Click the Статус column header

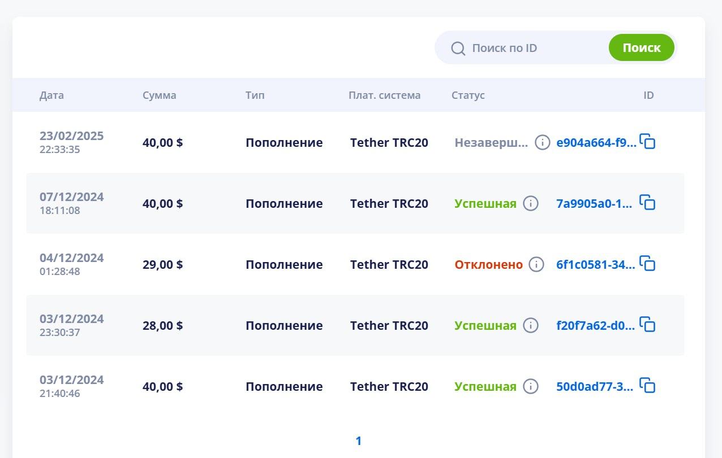[468, 95]
